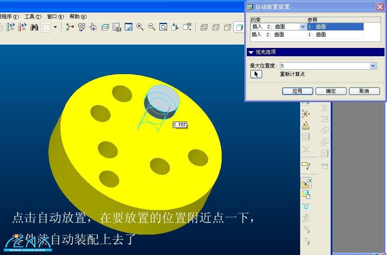Open the layers stack icon
Image resolution: width=387 pixels, height=255 pixels.
pos(105,27)
